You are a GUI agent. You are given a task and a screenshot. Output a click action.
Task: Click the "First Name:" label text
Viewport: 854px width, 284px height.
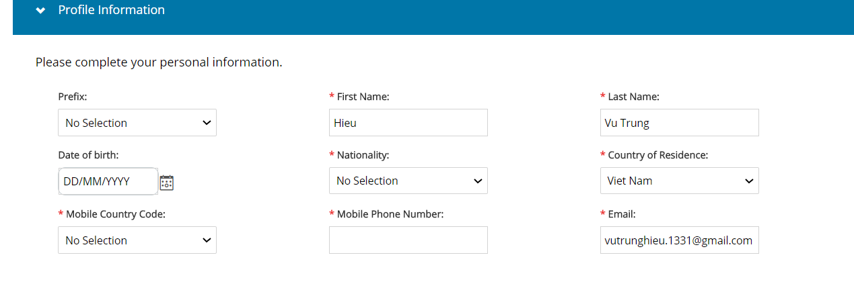[363, 97]
